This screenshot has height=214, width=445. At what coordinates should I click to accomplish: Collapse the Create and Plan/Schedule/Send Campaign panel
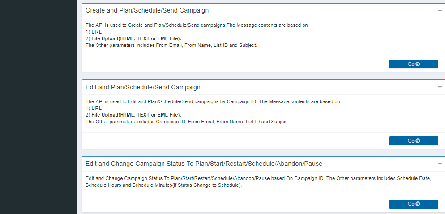coord(440,10)
